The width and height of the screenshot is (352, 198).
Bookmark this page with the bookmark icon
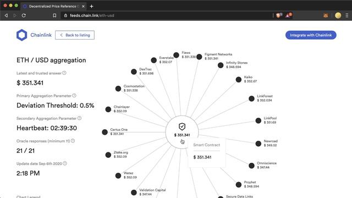[x=54, y=15]
